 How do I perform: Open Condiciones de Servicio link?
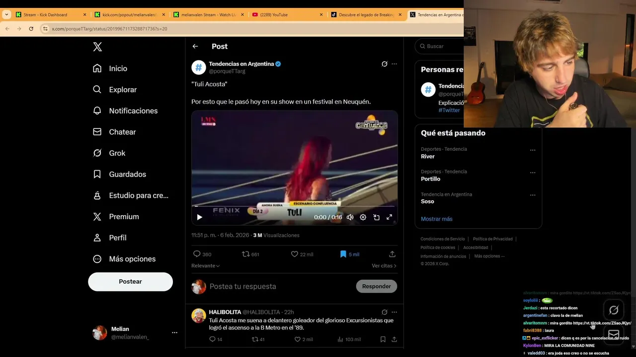(x=443, y=239)
